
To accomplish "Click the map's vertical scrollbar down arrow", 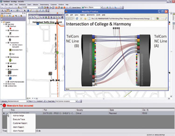I will point(171,96).
